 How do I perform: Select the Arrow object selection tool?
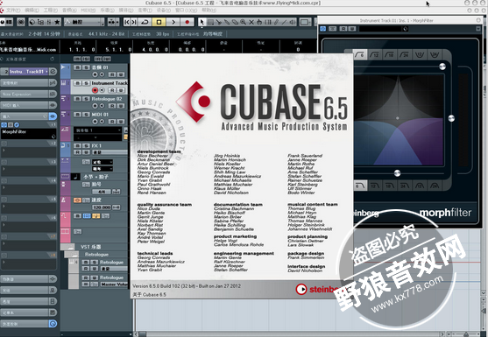click(202, 22)
